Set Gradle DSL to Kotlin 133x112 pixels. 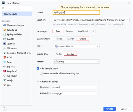(x=59, y=54)
